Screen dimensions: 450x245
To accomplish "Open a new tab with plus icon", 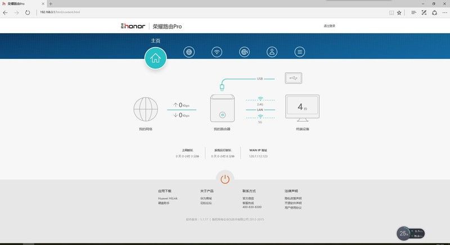I will (x=51, y=4).
